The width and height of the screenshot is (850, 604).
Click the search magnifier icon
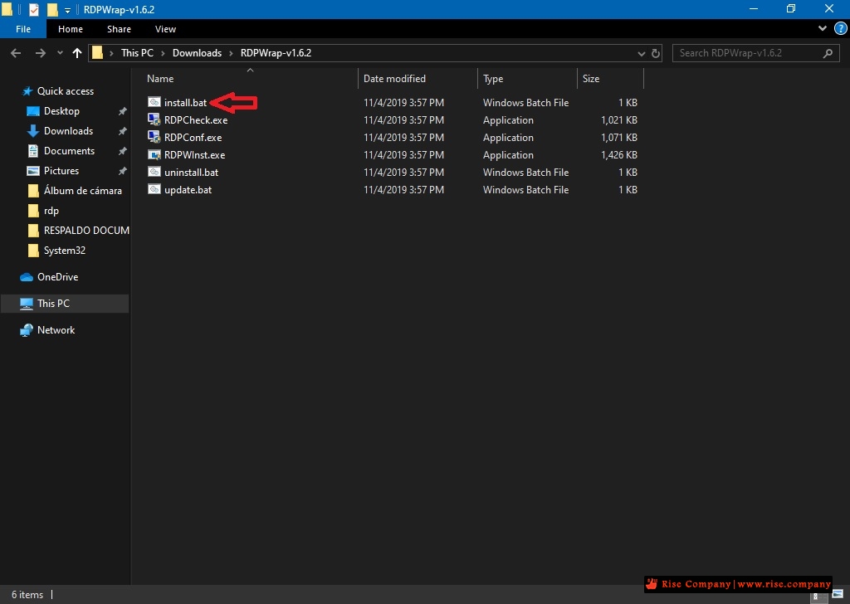(828, 53)
